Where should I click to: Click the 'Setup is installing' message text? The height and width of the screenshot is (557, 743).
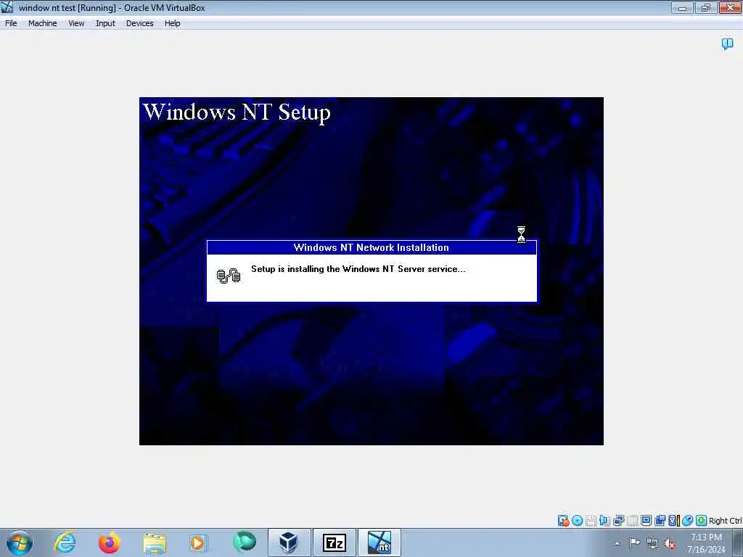point(358,269)
